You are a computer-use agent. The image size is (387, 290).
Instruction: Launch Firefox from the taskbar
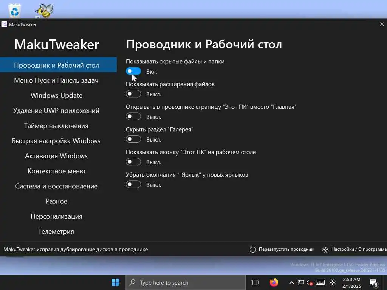coord(274,282)
